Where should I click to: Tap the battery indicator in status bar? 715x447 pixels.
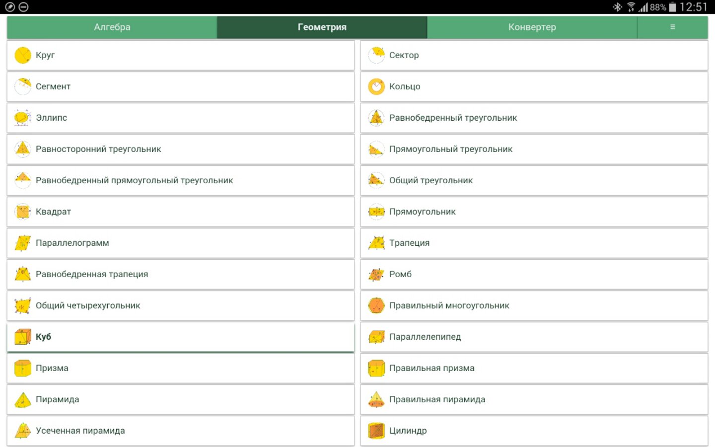coord(672,7)
